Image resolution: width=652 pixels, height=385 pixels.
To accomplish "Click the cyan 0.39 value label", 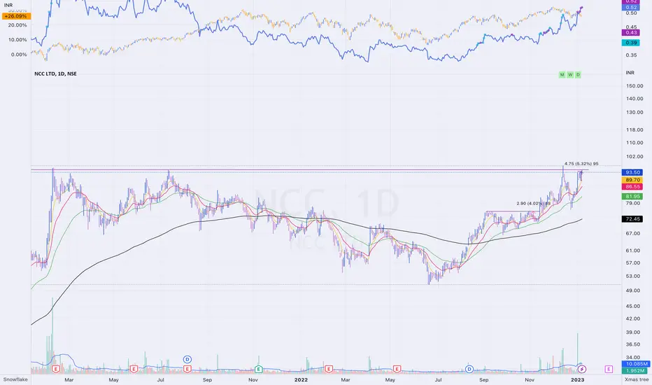I will (x=631, y=43).
